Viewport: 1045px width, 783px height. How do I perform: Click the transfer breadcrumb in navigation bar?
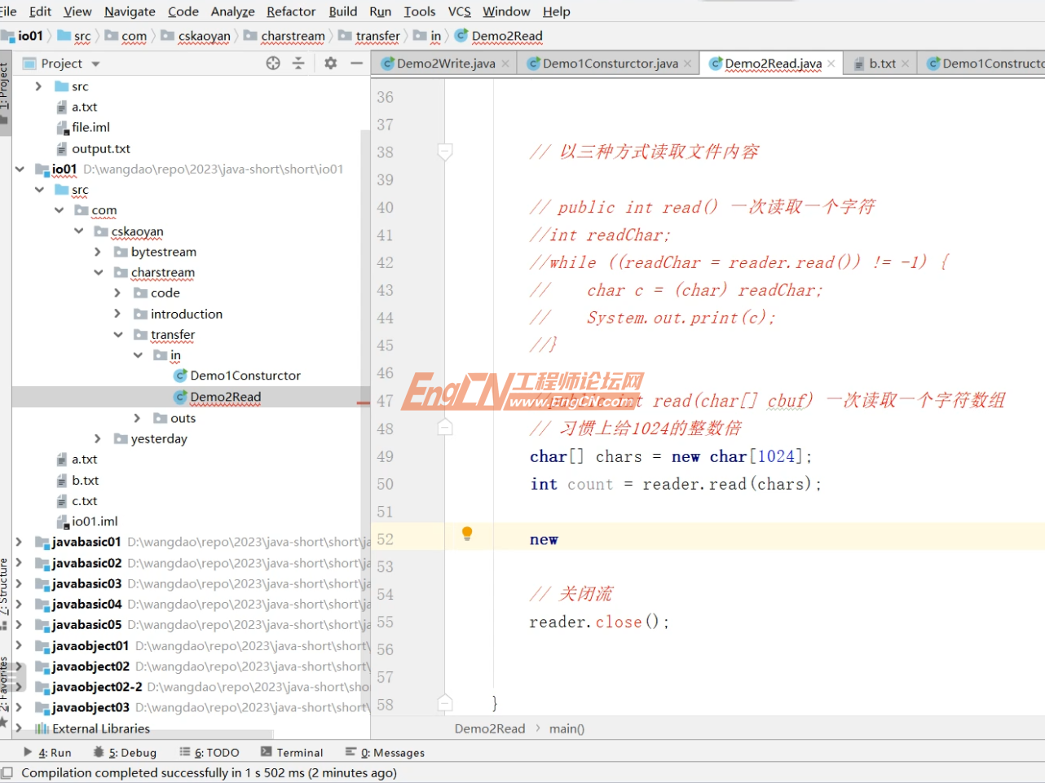pos(377,36)
